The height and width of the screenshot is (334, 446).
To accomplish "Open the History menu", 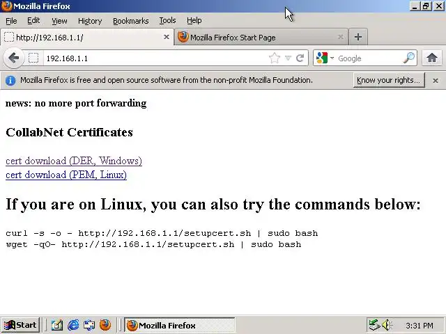I will point(90,21).
